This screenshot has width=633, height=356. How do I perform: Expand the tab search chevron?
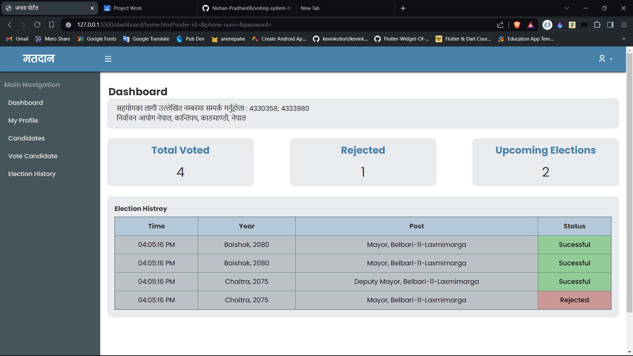coord(567,8)
